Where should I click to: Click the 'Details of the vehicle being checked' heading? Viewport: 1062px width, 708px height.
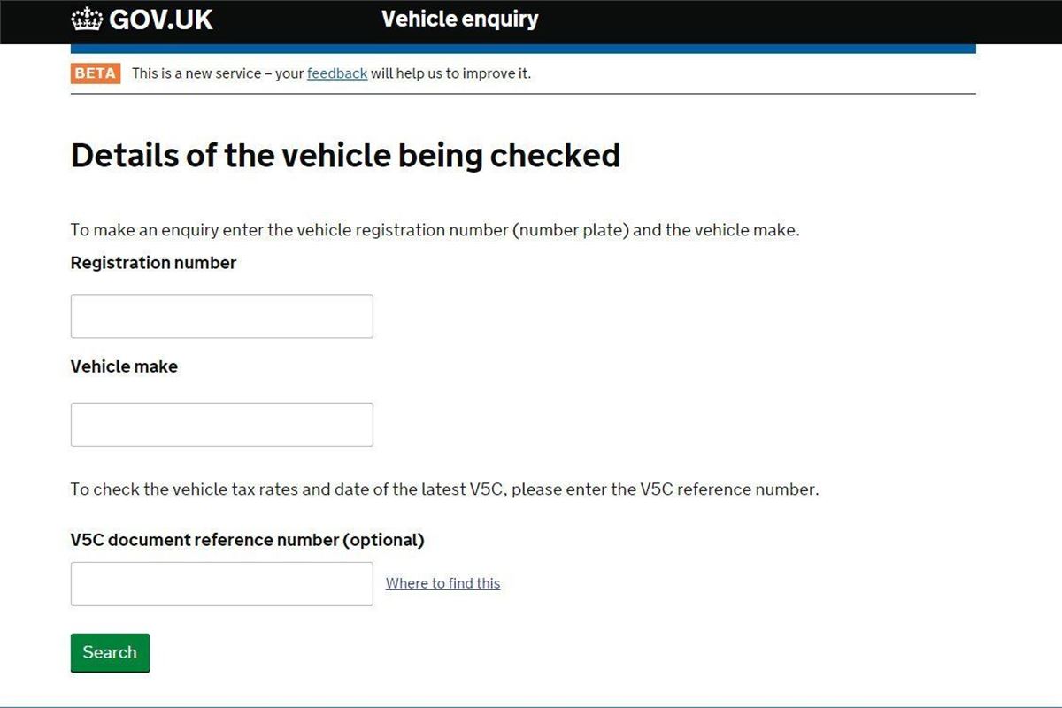tap(345, 155)
